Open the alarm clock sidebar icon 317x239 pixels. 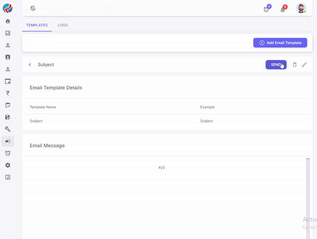pos(8,153)
